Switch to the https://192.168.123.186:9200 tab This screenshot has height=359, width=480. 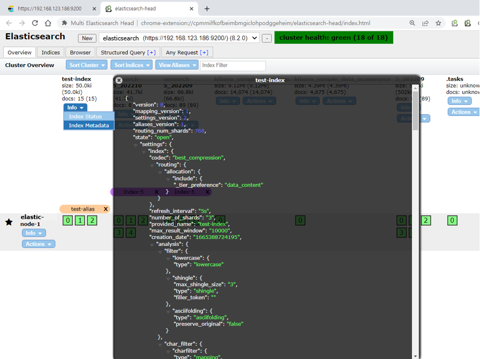[x=50, y=8]
